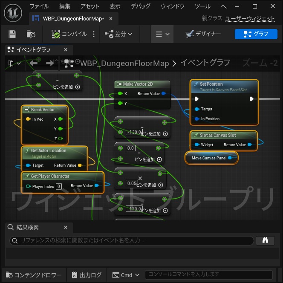Click the graph navigate back arrow
The image size is (283, 283).
(x=34, y=63)
